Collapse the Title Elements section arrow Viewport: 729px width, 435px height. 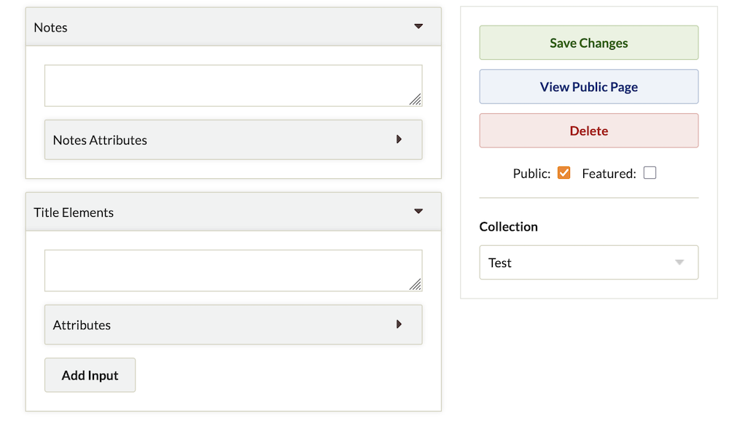click(418, 212)
